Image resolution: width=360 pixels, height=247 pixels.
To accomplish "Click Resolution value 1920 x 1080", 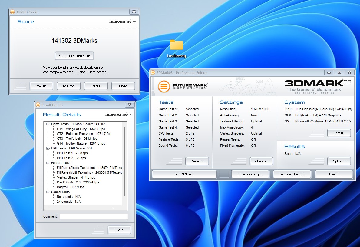I will pos(260,109).
